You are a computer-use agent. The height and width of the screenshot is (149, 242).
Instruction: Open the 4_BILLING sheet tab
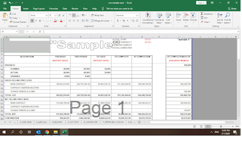pyautogui.click(x=57, y=122)
